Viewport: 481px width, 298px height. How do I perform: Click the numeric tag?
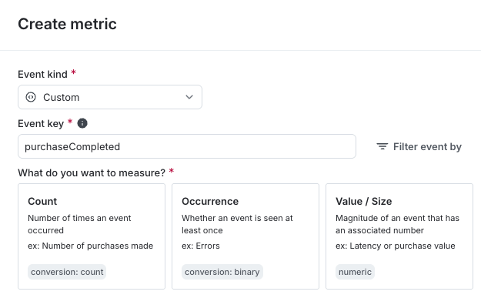coord(355,272)
